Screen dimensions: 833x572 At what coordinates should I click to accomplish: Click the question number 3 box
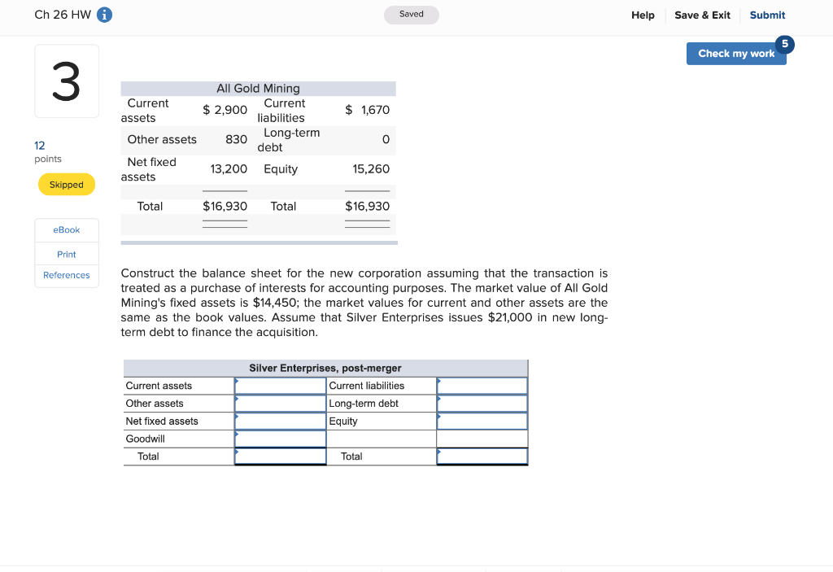click(x=66, y=81)
